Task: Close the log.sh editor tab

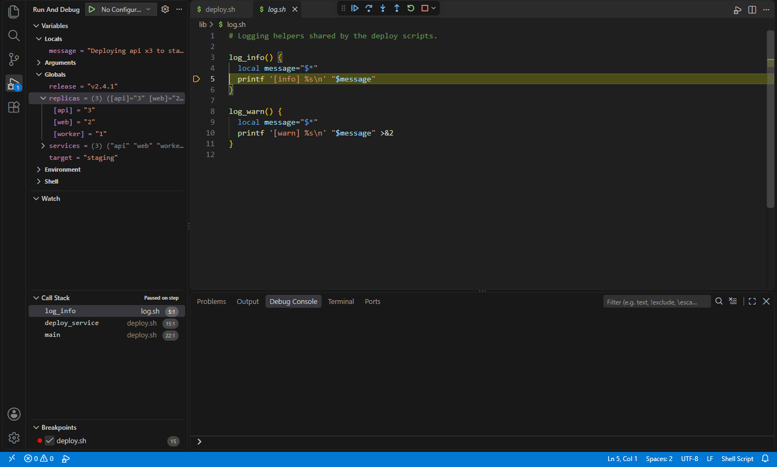Action: [x=295, y=9]
